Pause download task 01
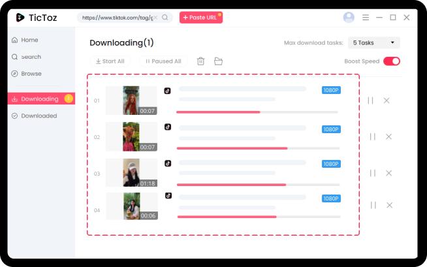 (x=371, y=101)
